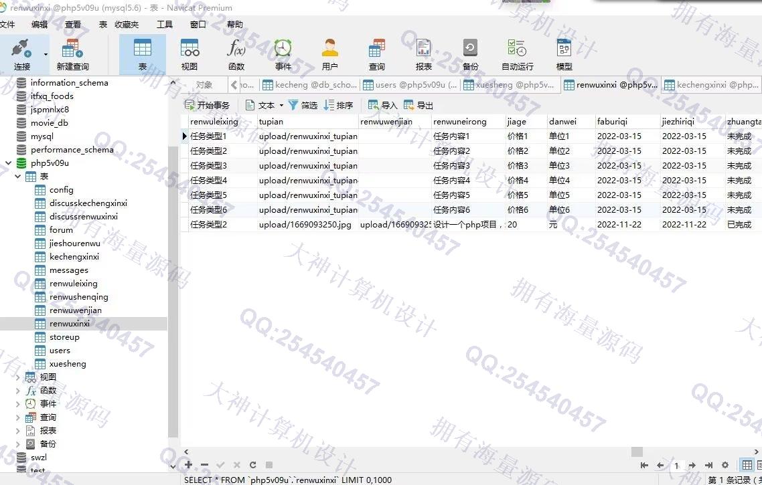Viewport: 762px width, 485px height.
Task: Open the grid settings gear
Action: point(725,465)
